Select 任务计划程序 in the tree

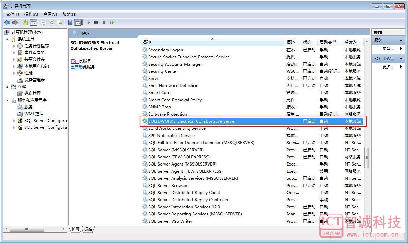click(x=37, y=46)
